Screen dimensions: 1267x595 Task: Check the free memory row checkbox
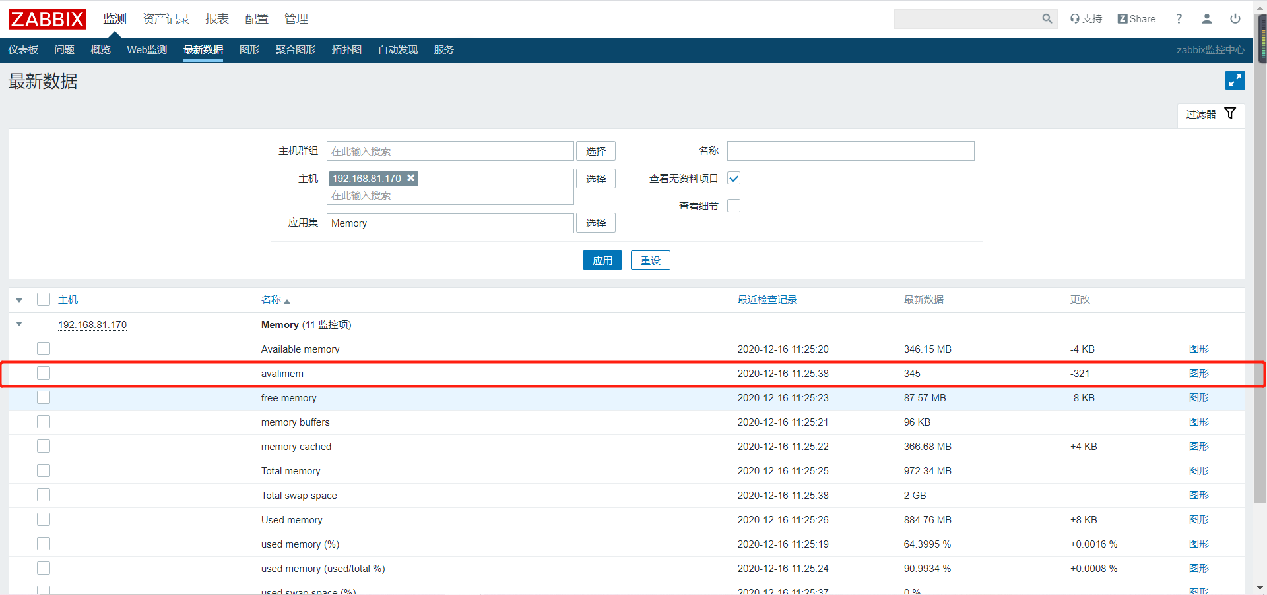click(x=44, y=397)
